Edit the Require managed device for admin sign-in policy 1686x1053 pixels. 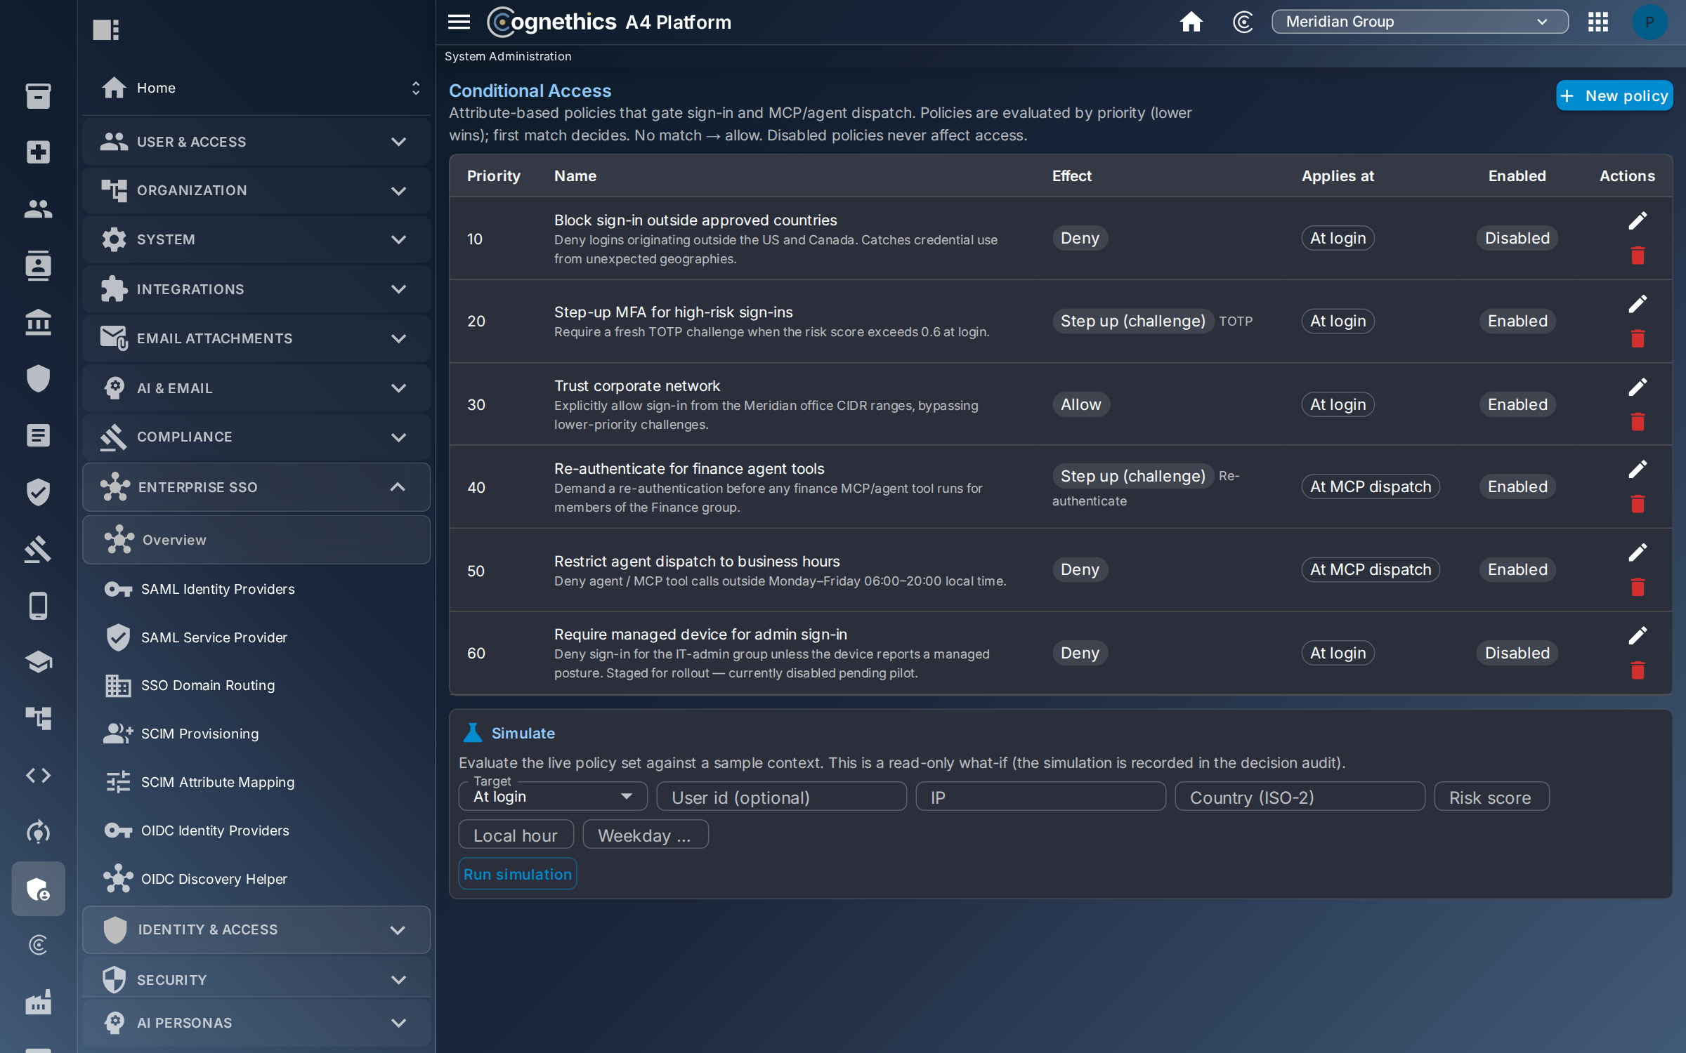coord(1637,635)
